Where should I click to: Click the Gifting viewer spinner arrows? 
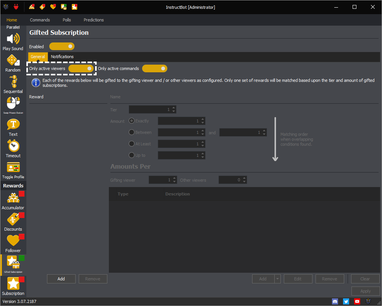click(175, 180)
